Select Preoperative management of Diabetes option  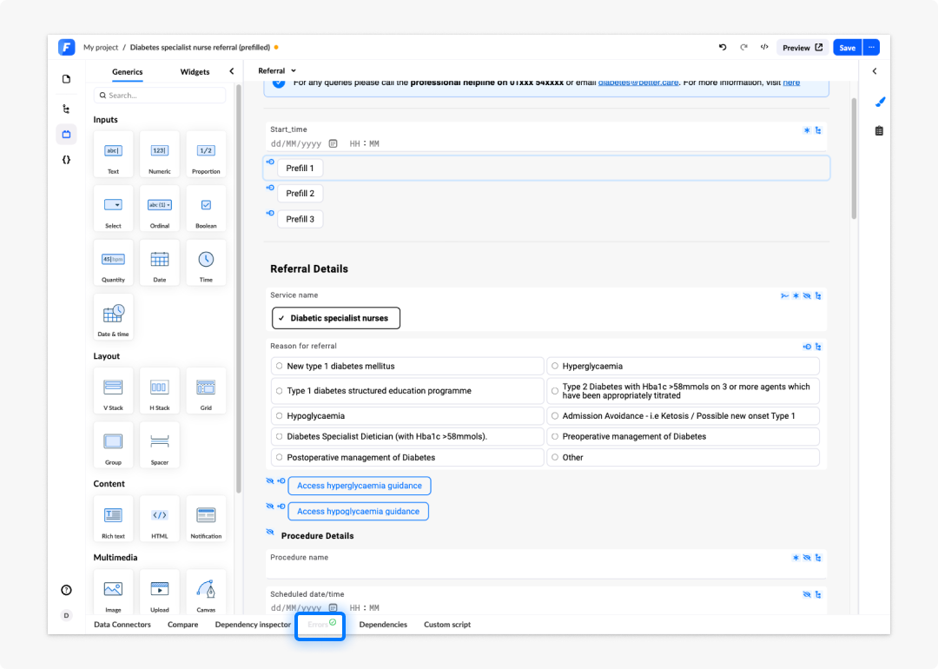point(684,437)
